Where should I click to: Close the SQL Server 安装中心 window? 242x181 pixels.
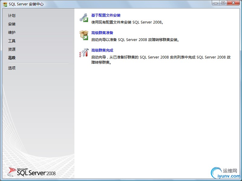233,3
